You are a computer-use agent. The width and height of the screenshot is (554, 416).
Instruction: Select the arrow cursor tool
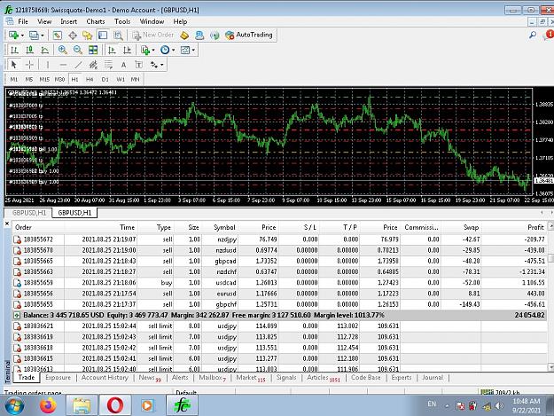(14, 65)
